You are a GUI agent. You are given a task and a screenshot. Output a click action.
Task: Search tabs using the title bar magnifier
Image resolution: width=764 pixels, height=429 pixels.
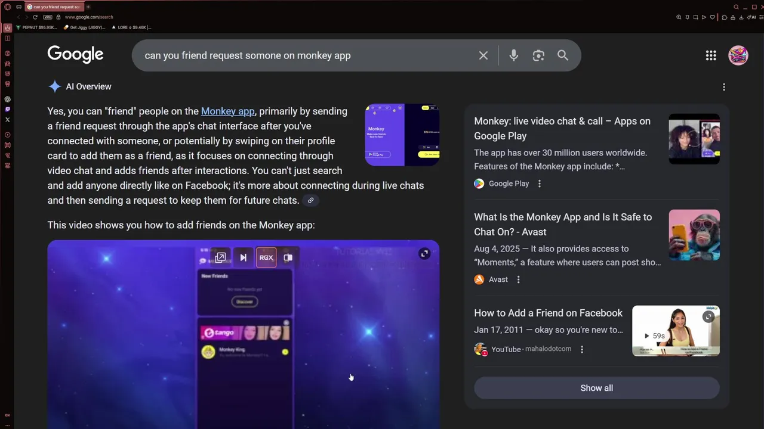736,7
